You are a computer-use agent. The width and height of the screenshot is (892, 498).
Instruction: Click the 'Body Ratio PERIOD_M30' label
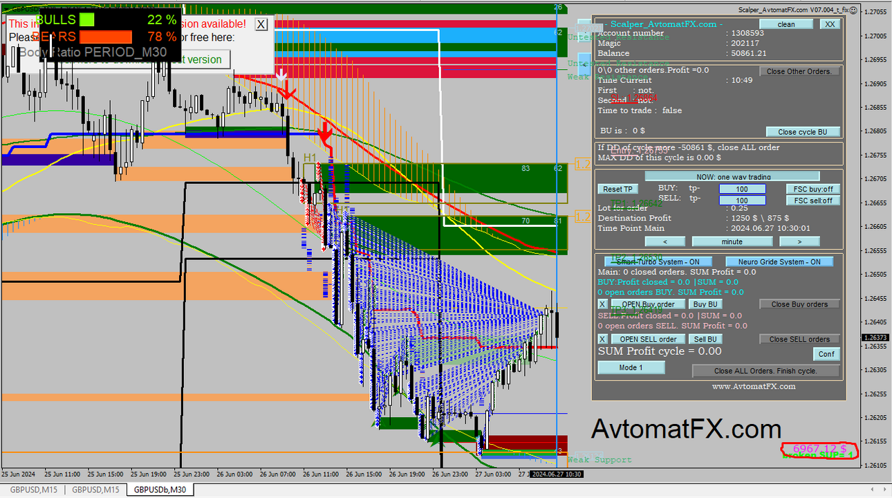[93, 53]
